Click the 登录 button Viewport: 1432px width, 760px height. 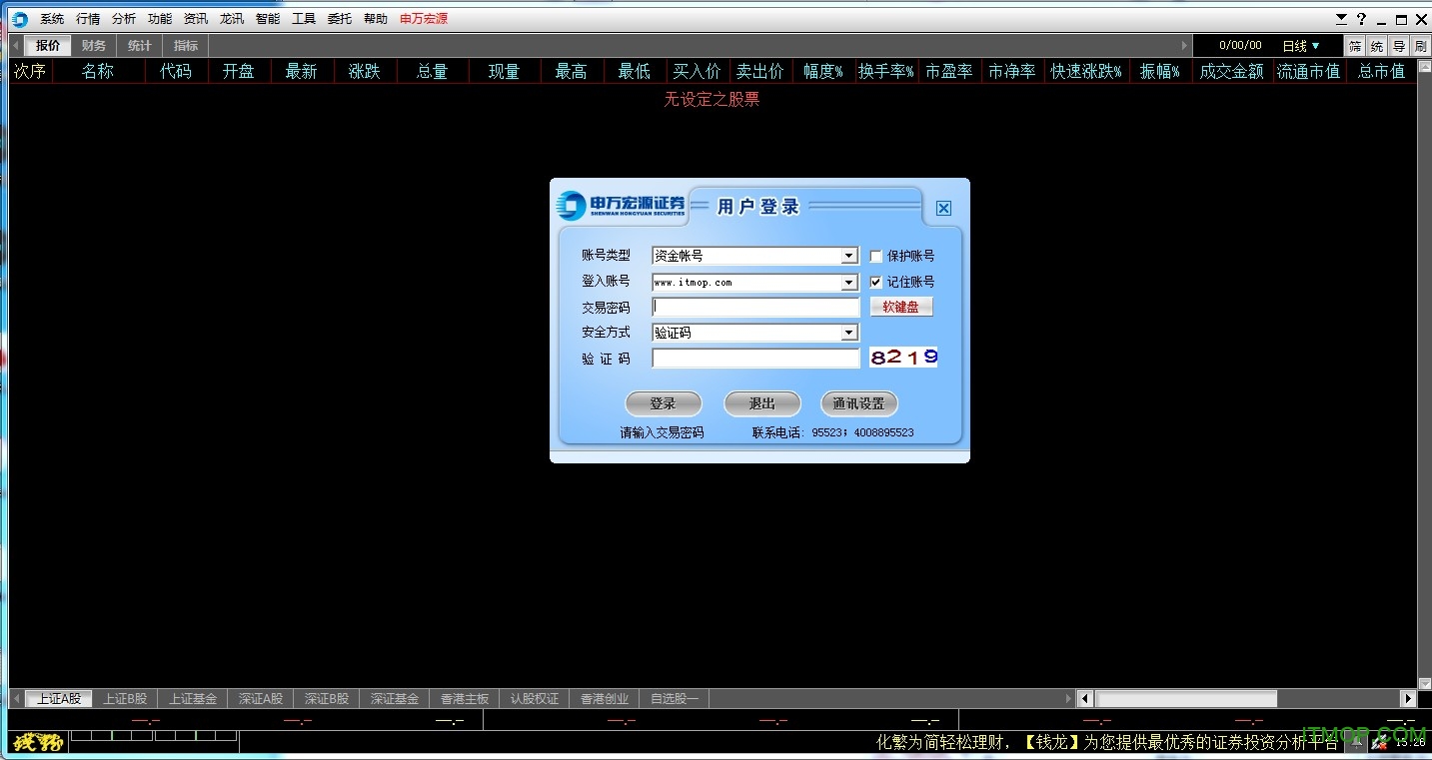tap(664, 403)
